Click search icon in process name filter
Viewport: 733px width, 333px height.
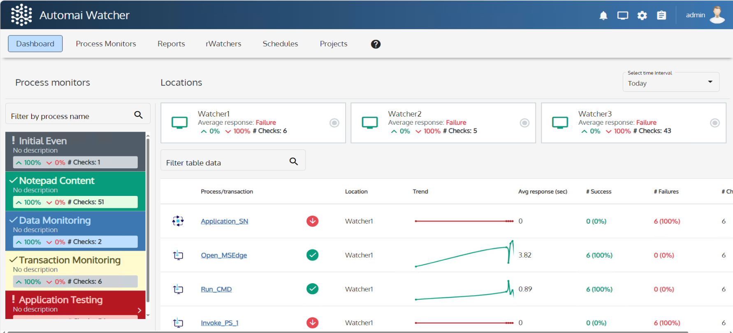[139, 115]
